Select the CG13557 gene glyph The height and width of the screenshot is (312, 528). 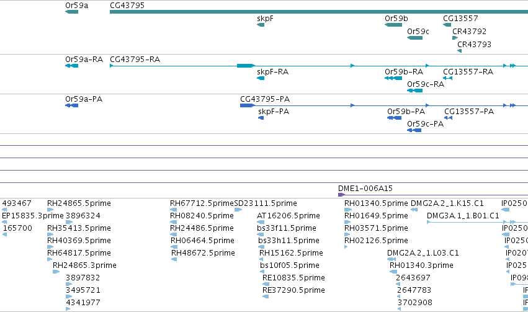[447, 25]
